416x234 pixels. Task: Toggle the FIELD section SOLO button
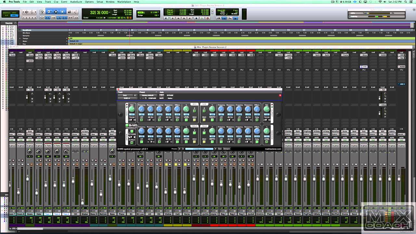coord(204,142)
